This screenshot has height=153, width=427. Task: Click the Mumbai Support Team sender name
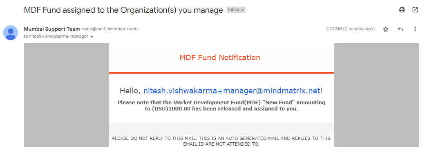52,29
